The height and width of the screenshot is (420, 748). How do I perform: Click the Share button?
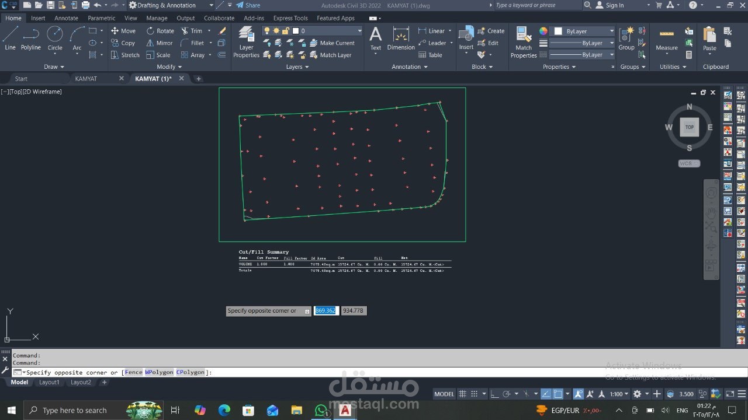248,5
